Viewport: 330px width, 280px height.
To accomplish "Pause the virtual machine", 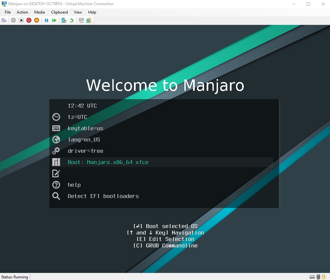I will coord(46,20).
